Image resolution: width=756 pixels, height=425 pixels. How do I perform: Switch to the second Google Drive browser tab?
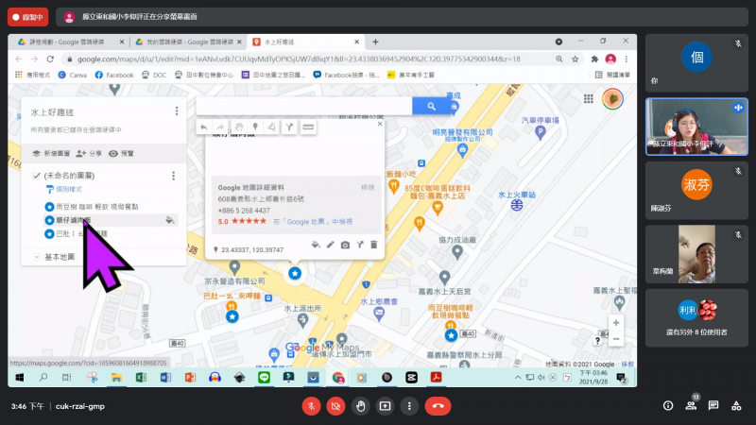point(188,42)
